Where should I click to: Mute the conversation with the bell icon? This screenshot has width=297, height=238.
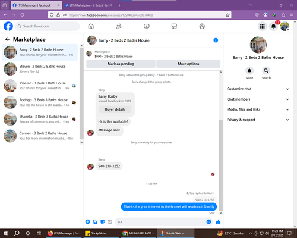point(249,71)
